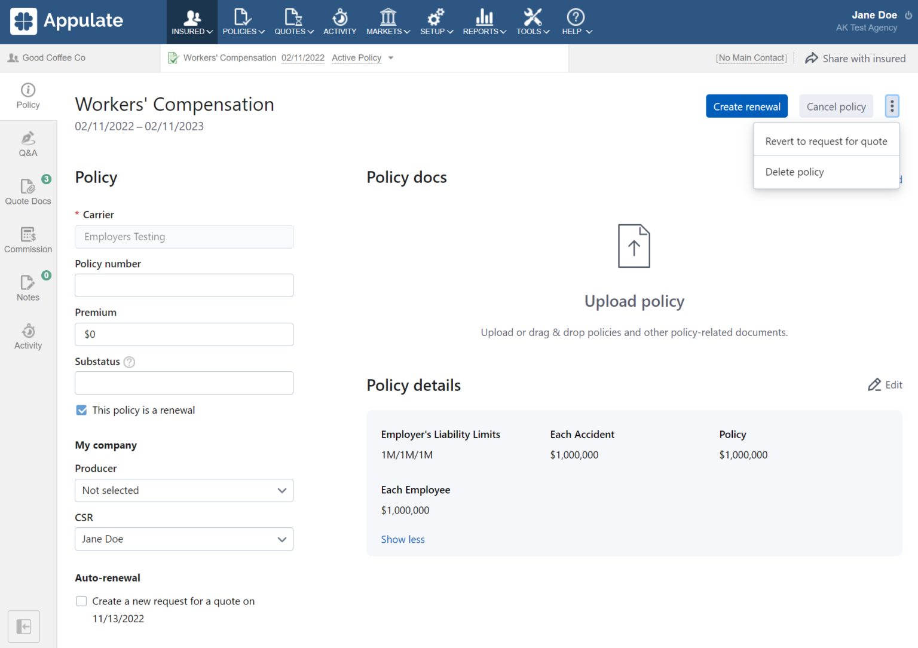Open the Policies menu
This screenshot has width=918, height=648.
243,22
